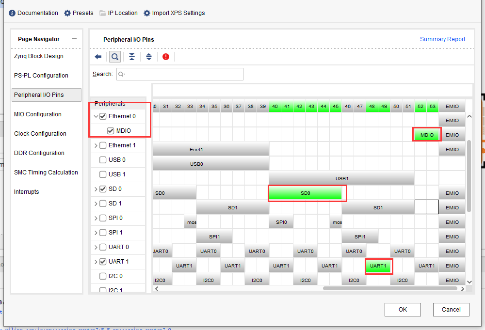Uncheck the Ethernet 0 checkbox
Screen dimensions: 485x330
click(103, 116)
